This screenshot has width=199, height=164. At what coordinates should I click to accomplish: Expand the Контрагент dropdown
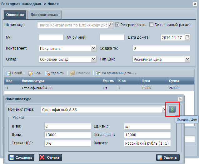(93, 48)
